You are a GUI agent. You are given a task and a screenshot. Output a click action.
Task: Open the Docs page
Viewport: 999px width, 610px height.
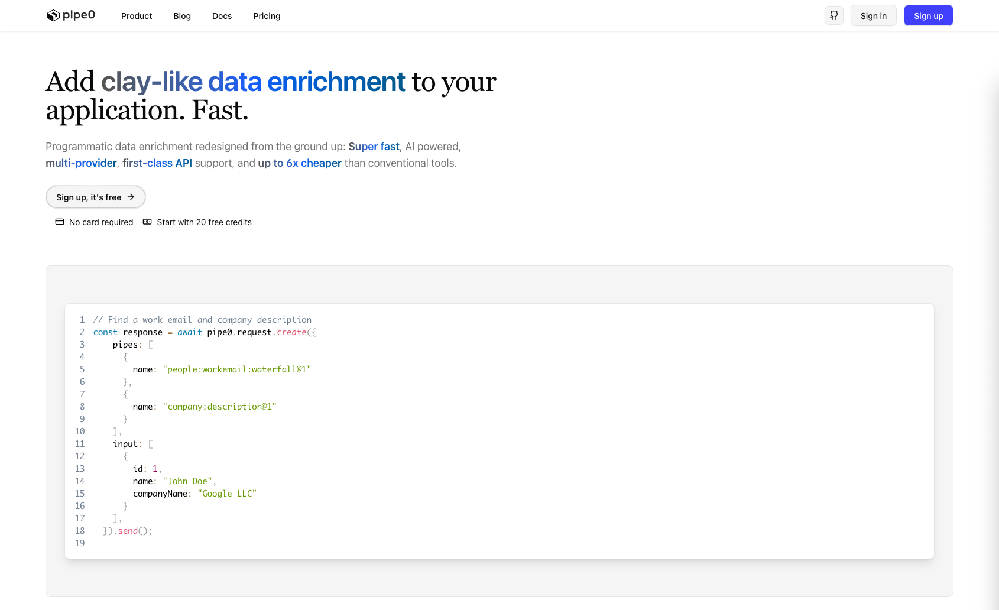(222, 16)
